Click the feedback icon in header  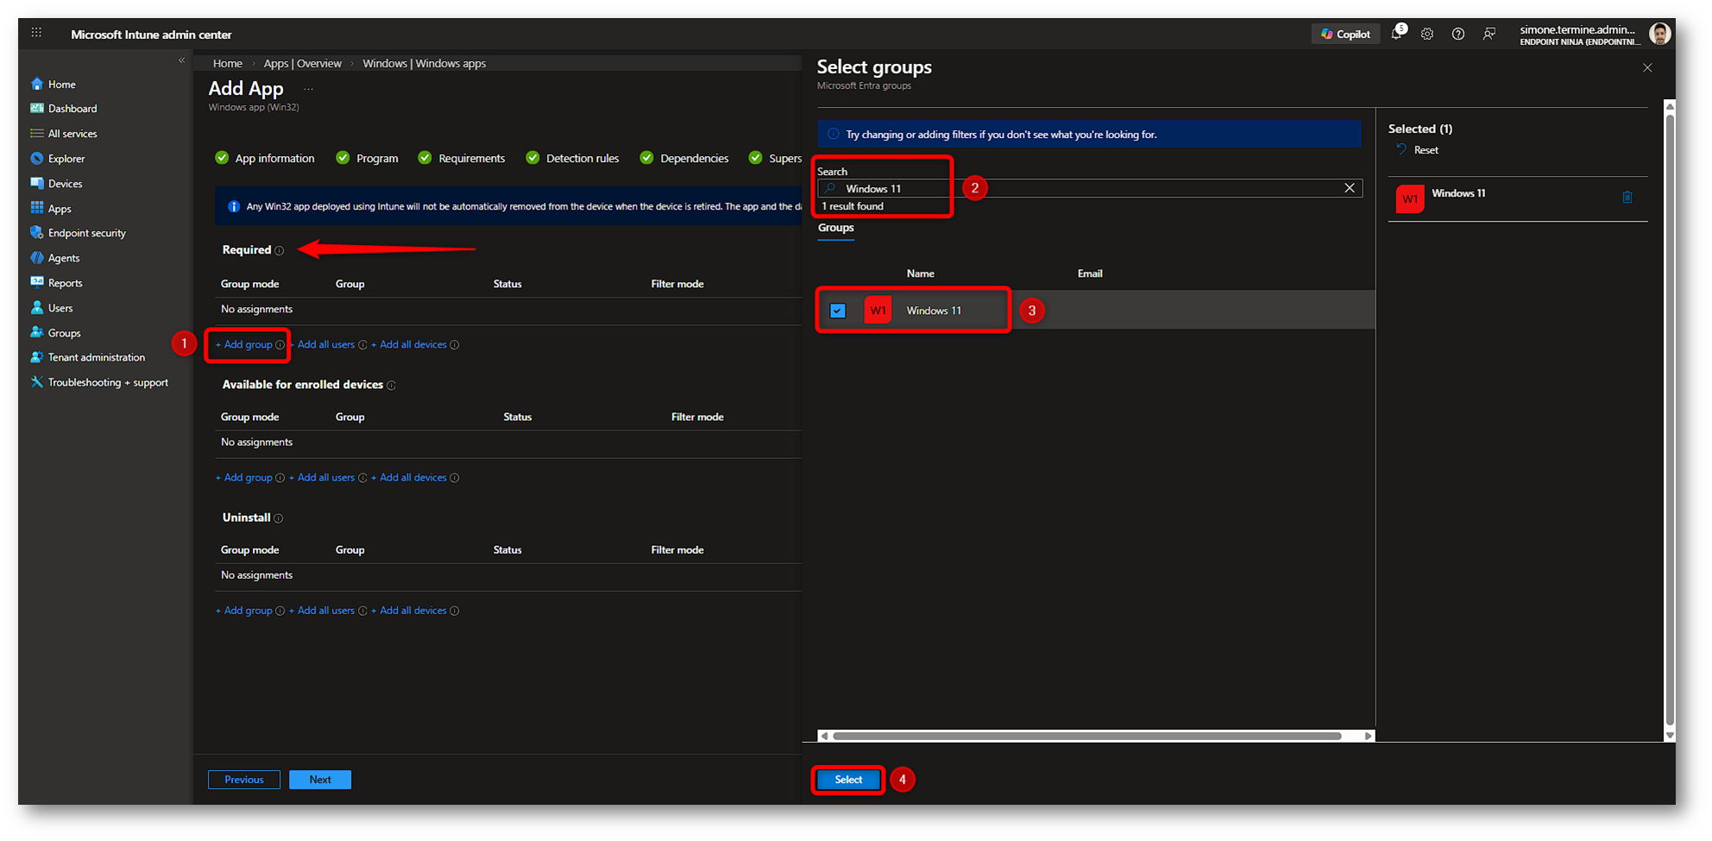click(1489, 35)
